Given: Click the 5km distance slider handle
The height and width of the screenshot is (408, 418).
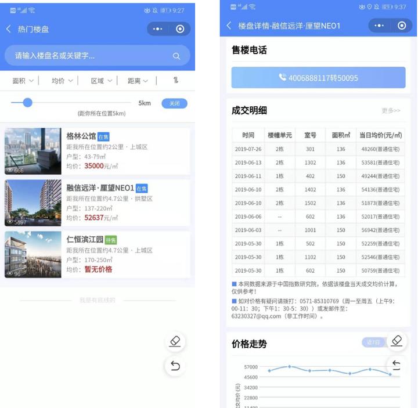Looking at the screenshot, I should 27,103.
